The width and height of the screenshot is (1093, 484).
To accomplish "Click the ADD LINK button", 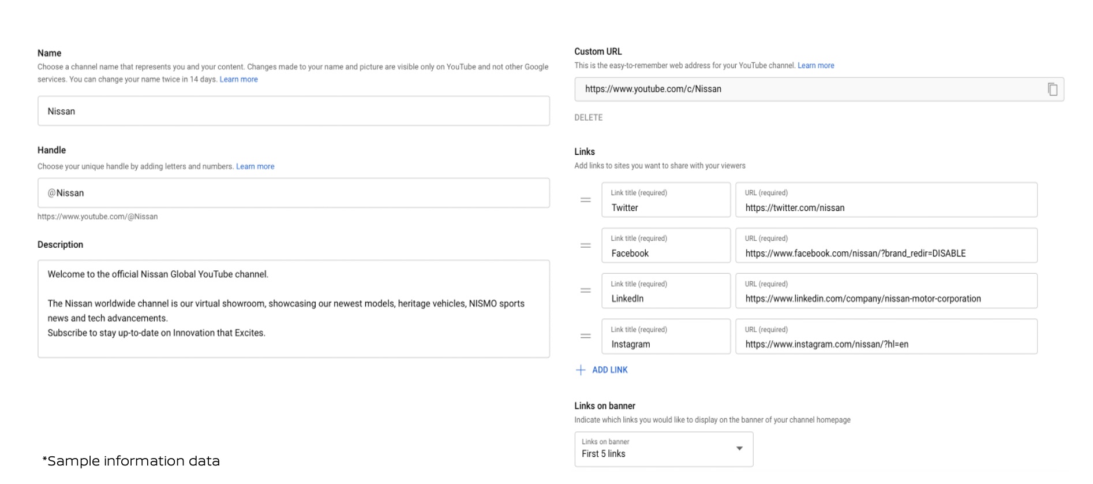I will coord(609,370).
